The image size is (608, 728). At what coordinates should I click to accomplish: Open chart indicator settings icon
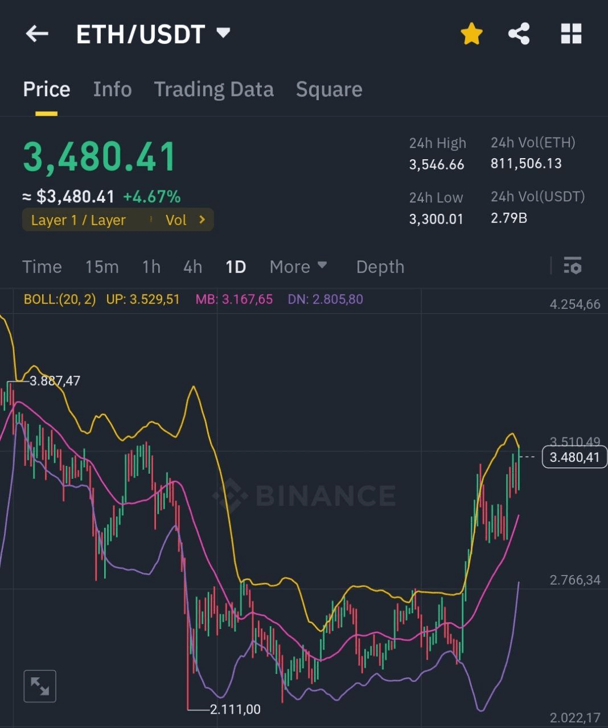(572, 266)
